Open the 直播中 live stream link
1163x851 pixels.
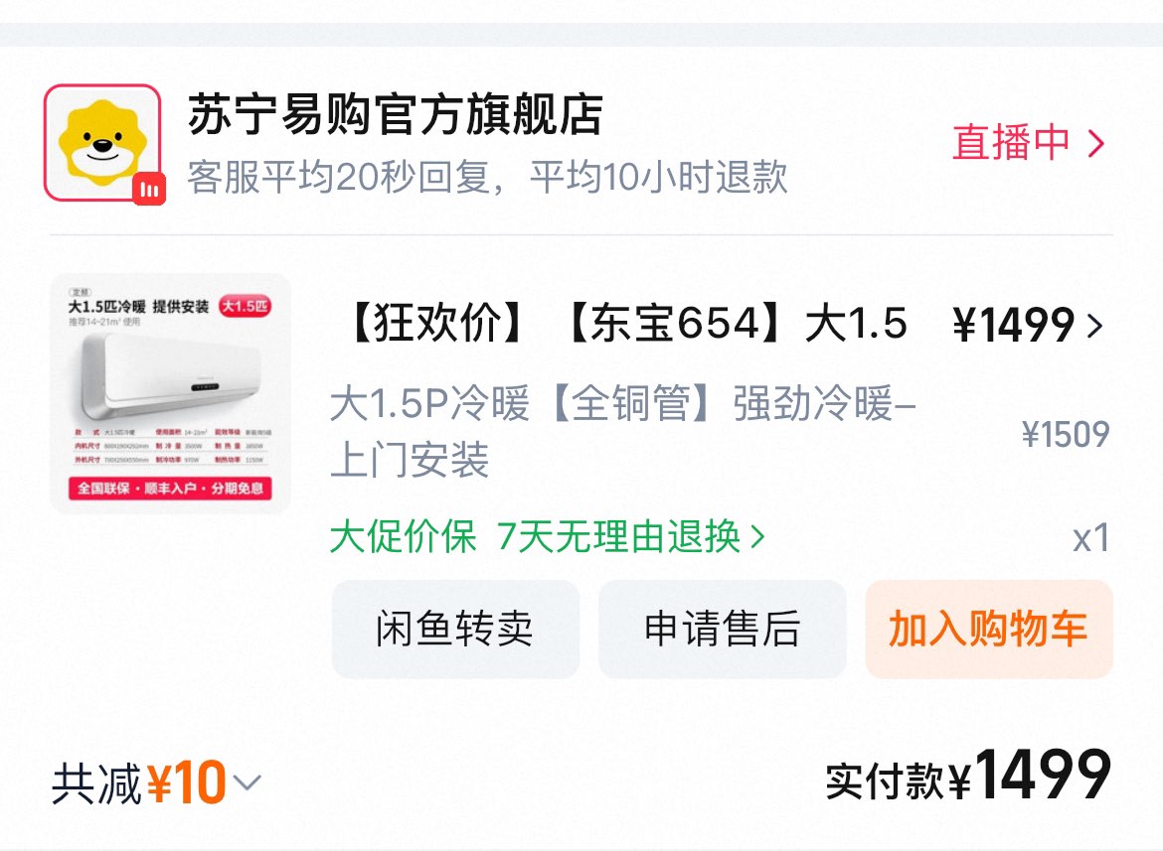click(1011, 143)
